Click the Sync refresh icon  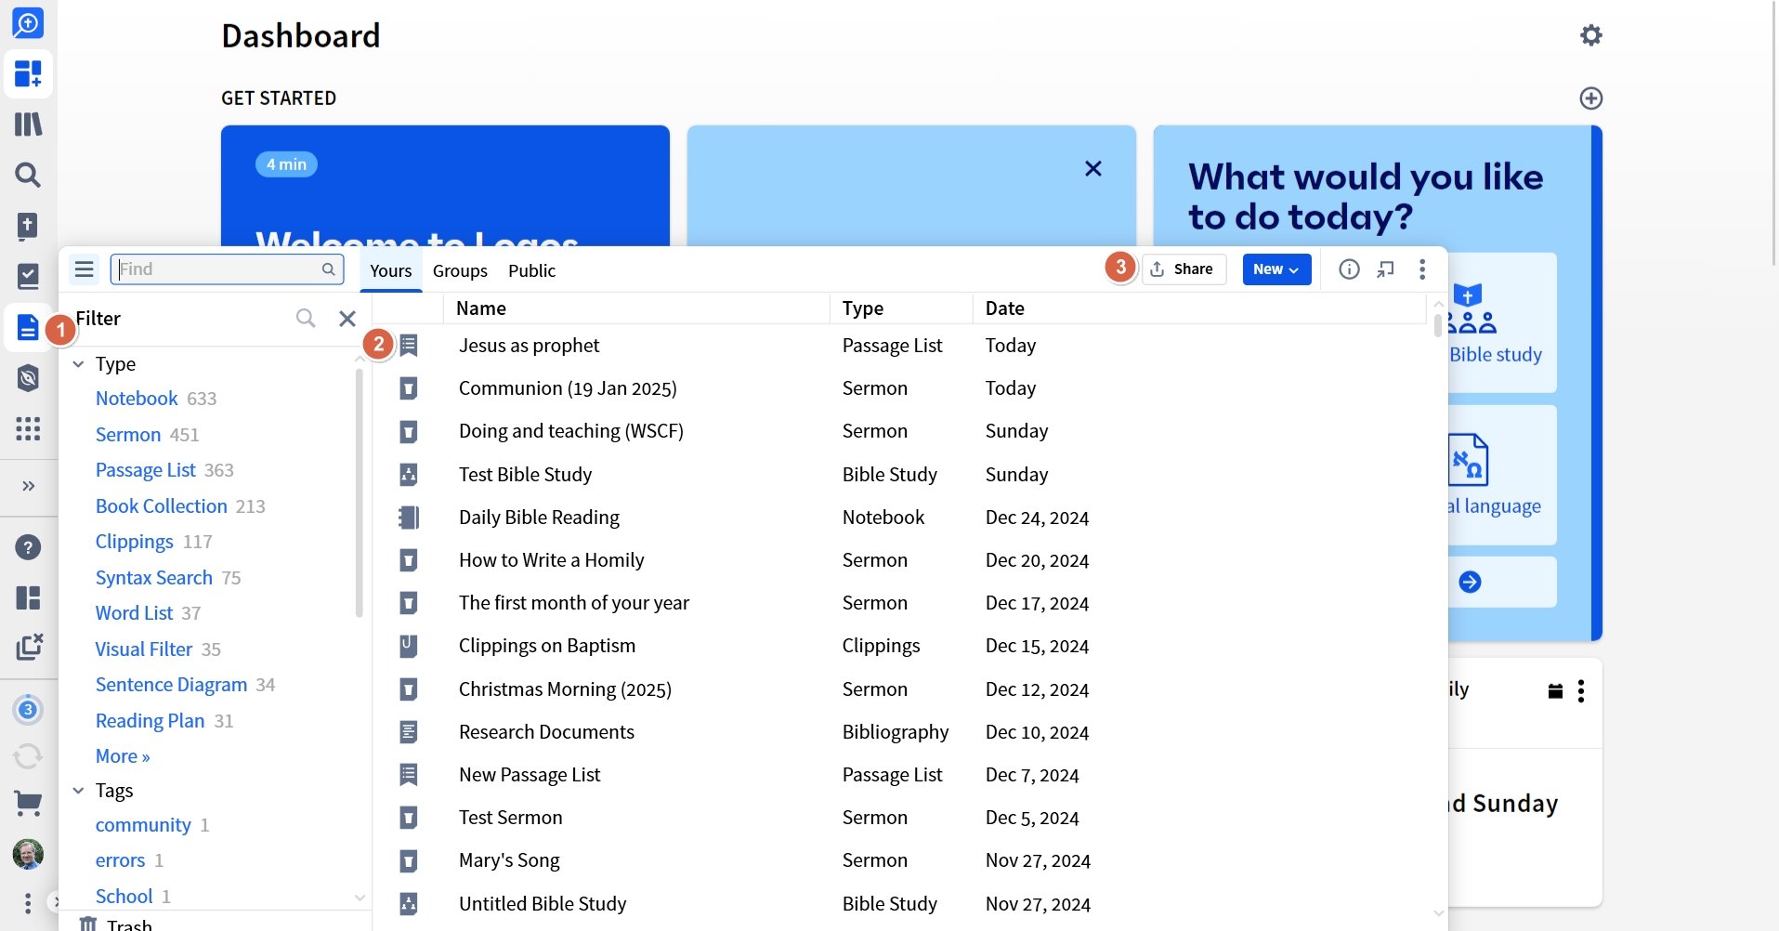(28, 756)
